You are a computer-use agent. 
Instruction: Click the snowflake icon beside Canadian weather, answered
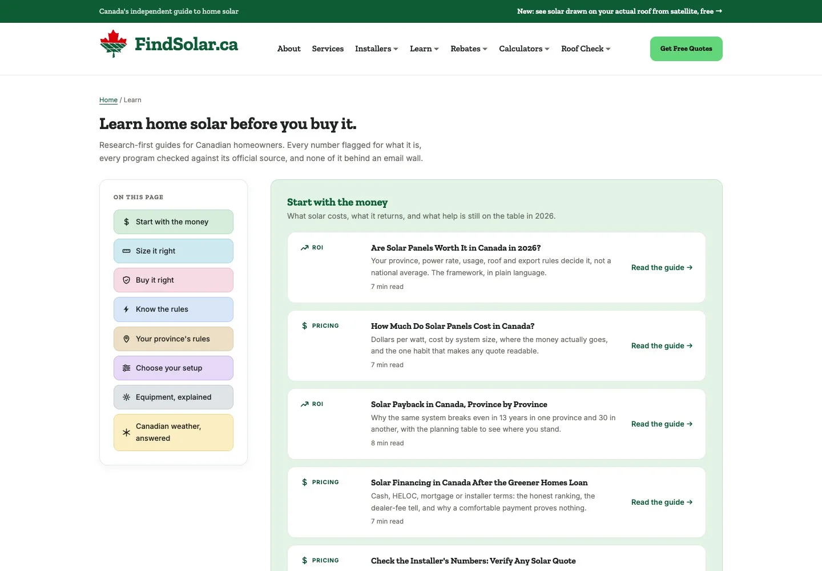pos(127,433)
